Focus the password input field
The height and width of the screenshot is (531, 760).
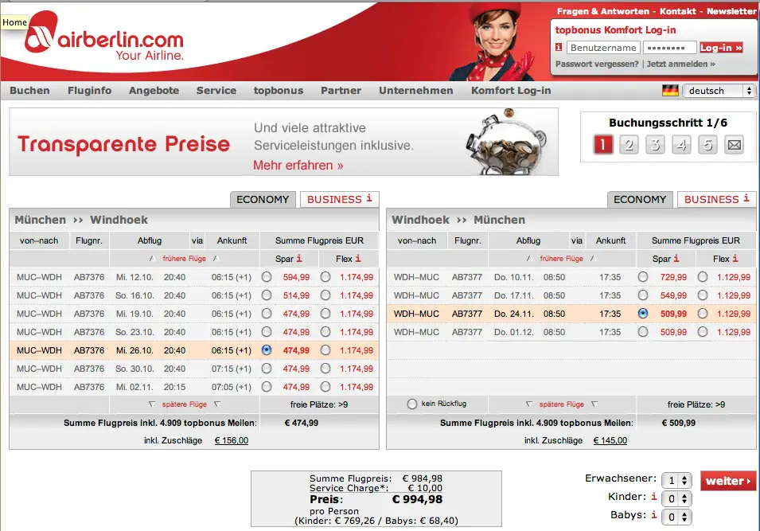(669, 48)
